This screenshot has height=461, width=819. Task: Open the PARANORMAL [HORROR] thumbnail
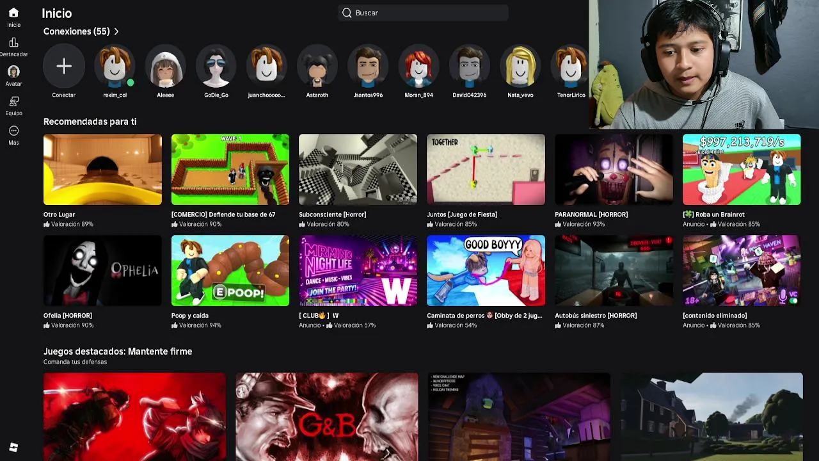[614, 170]
